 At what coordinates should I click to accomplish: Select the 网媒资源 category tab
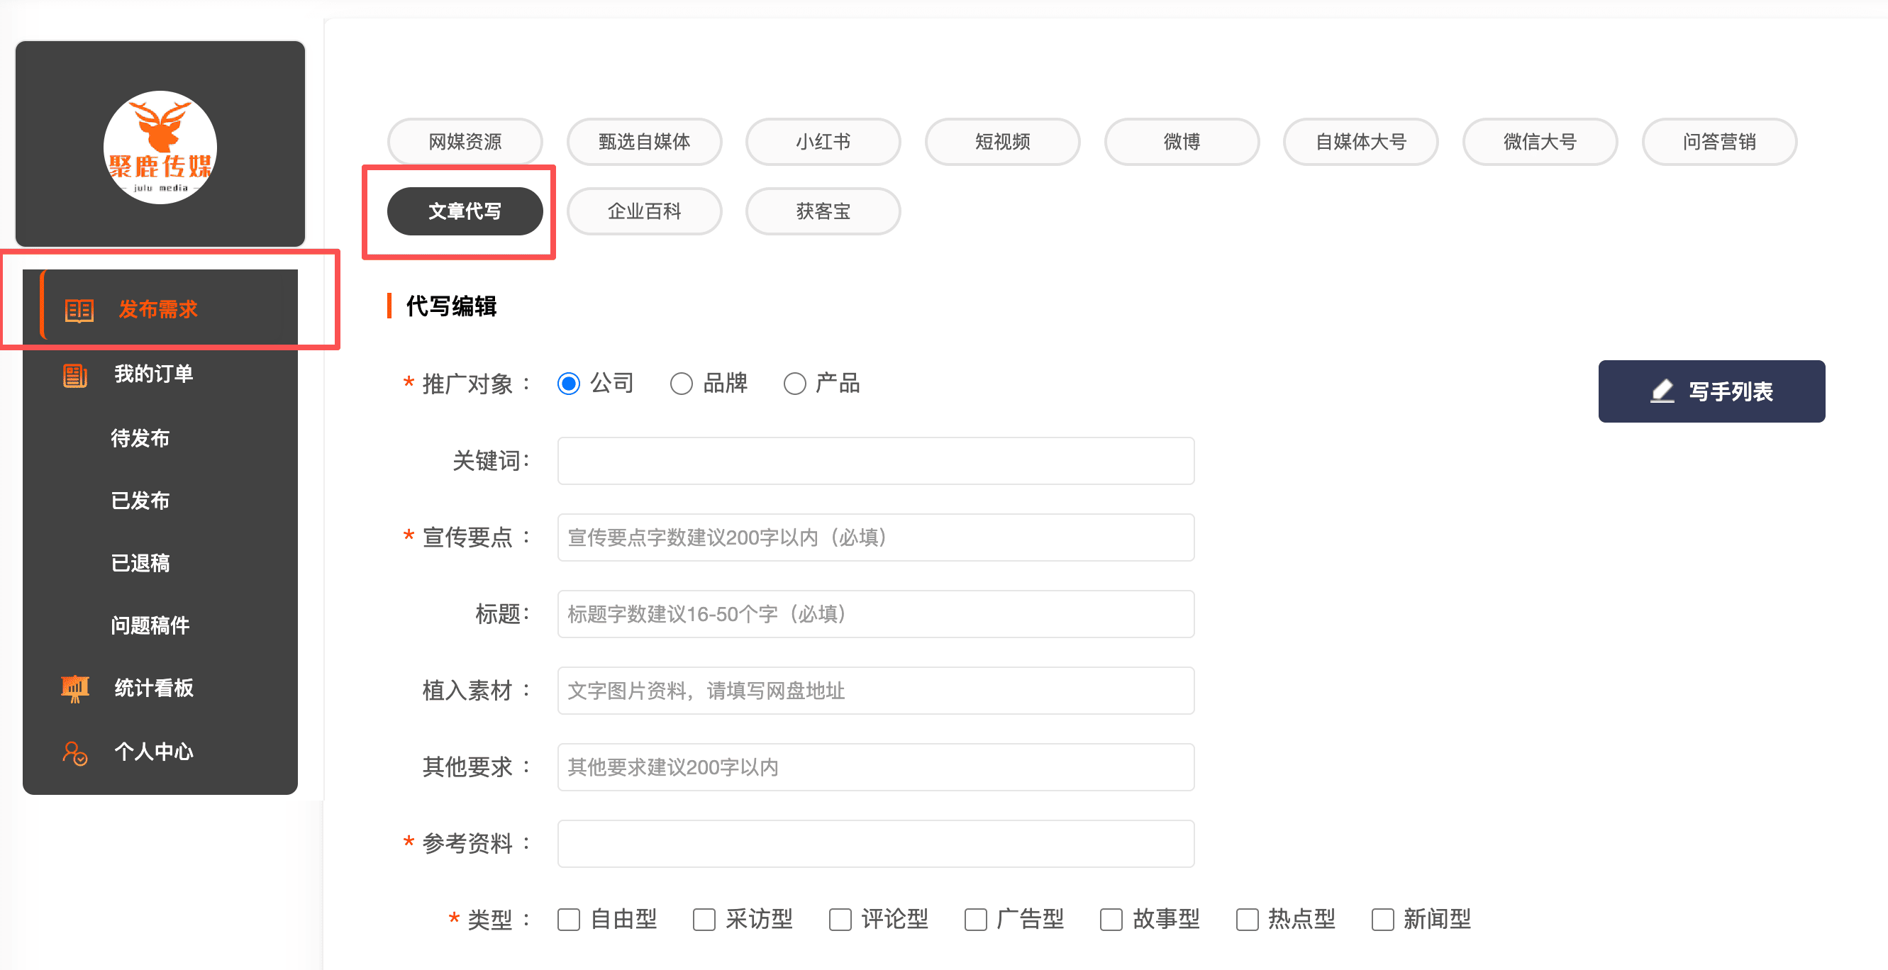coord(465,141)
